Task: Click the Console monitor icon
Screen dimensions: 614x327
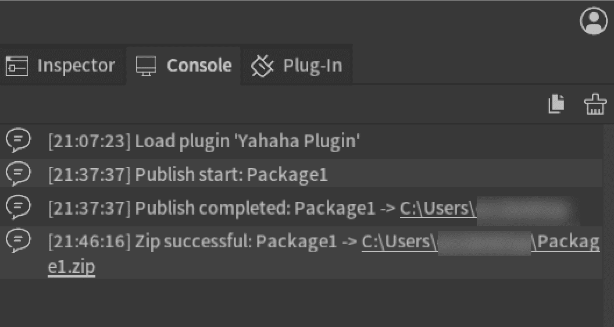Action: tap(146, 66)
